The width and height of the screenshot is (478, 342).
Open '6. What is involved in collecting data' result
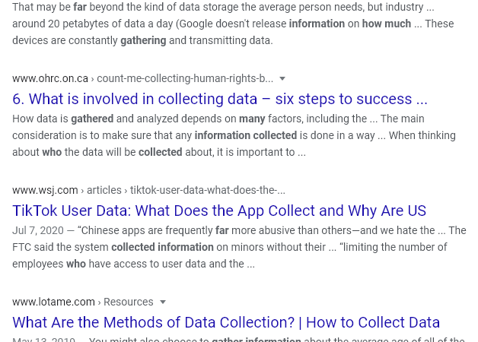220,100
